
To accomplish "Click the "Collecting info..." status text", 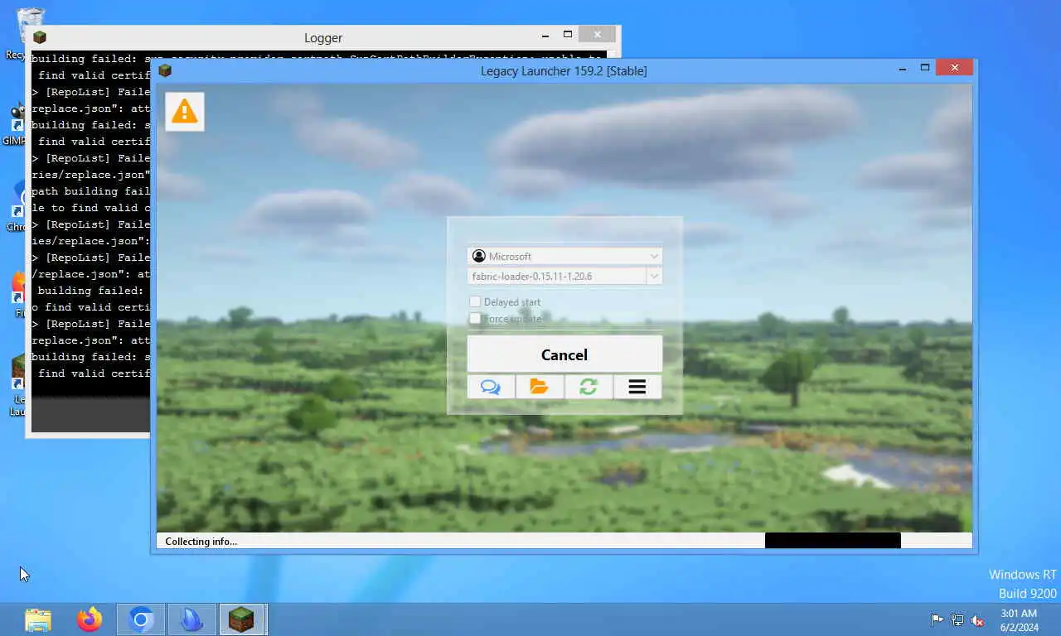I will coord(201,542).
